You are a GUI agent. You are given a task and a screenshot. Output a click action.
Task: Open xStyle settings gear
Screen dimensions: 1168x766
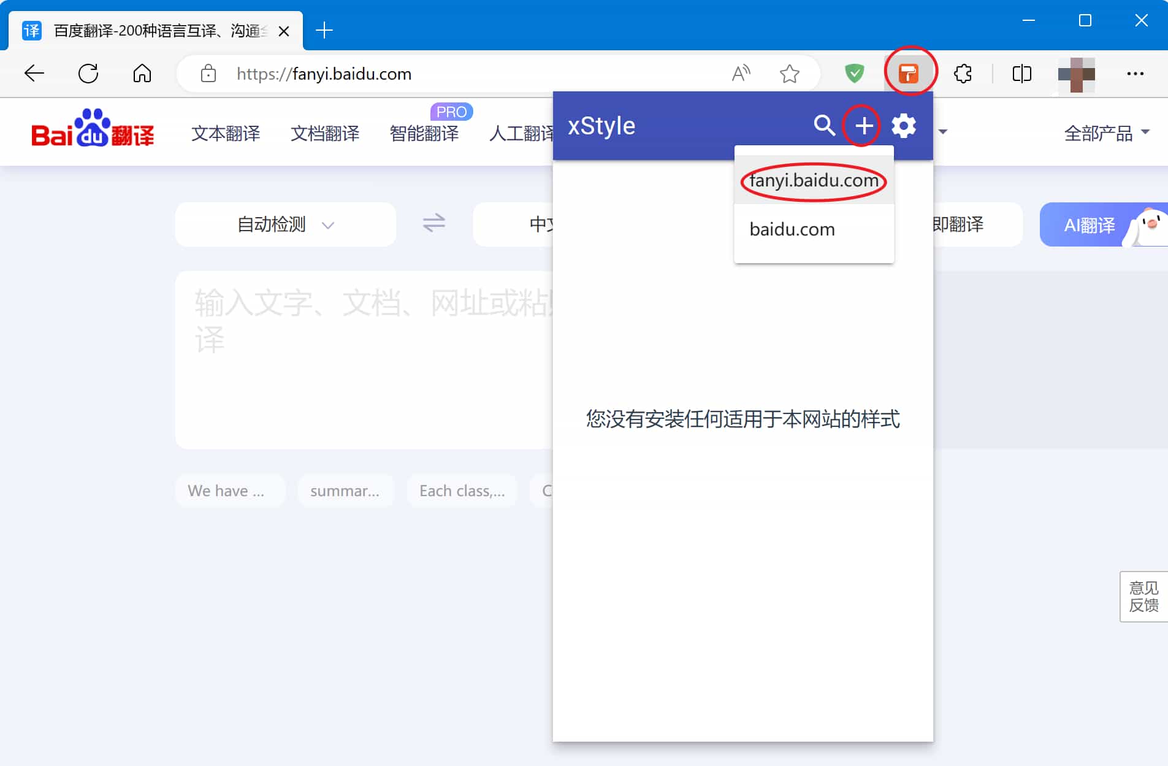(x=903, y=126)
